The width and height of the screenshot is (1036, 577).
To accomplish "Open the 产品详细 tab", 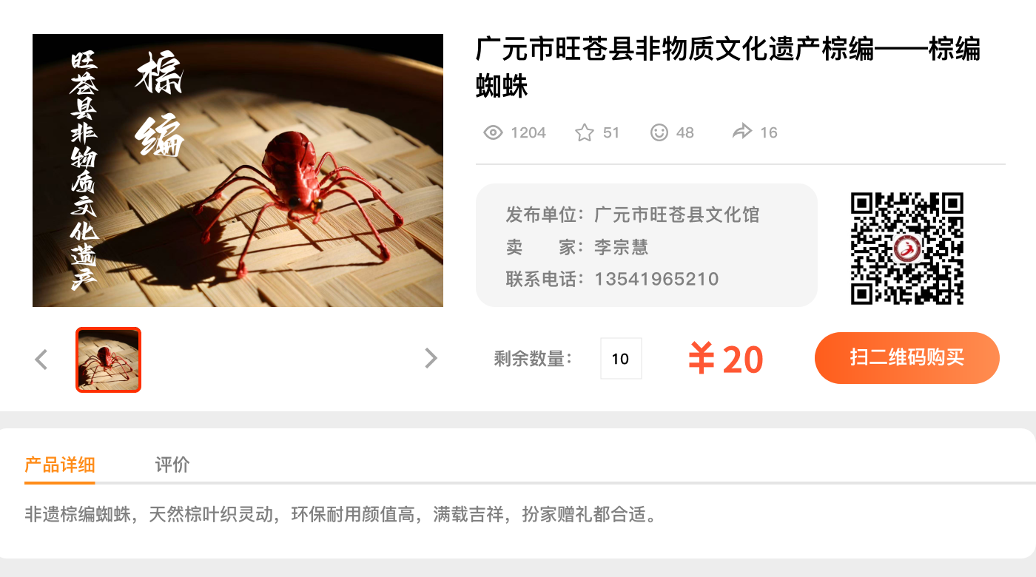I will (x=59, y=465).
